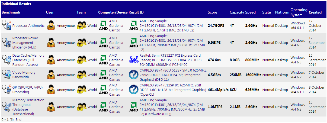Select the 17 October 2014 created date
Screen dimensions: 327x123
coord(315,25)
